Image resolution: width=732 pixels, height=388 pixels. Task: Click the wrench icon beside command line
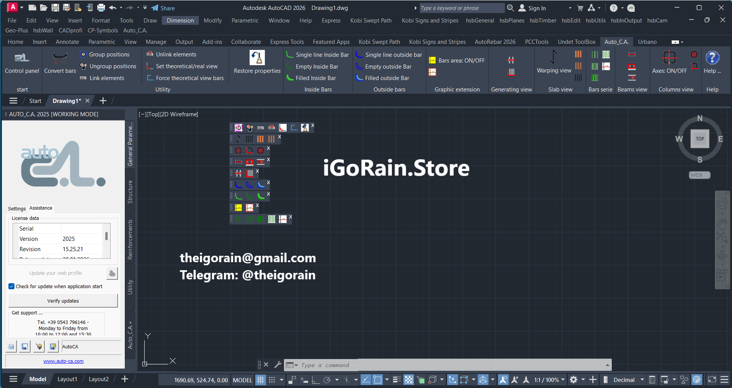[x=278, y=365]
